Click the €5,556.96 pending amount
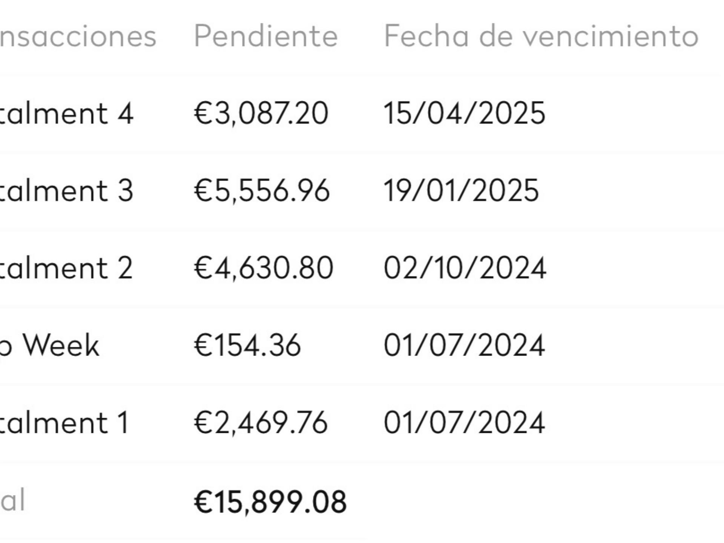The width and height of the screenshot is (724, 543). pos(262,191)
